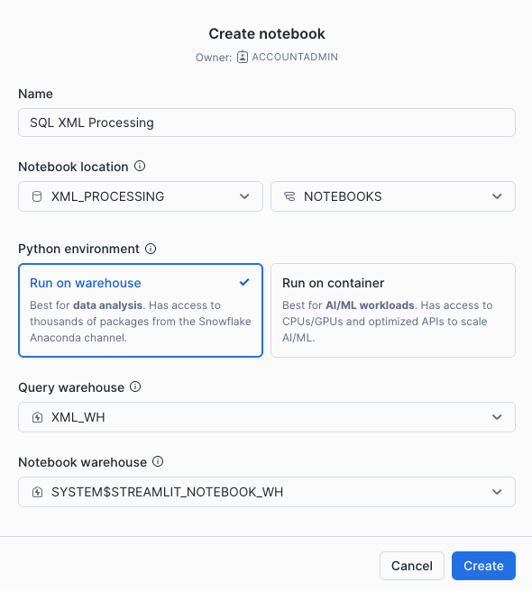
Task: Click the Notebook location info icon
Action: [x=140, y=166]
